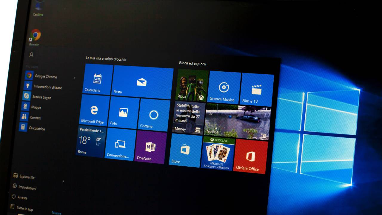Click the Google Chrome desktop shortcut
This screenshot has height=215, width=382.
coord(35,38)
